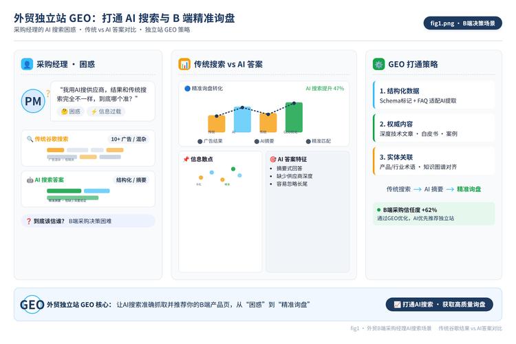Click the lightning icon in the 信息过载 chip
The width and height of the screenshot is (516, 344).
point(94,111)
